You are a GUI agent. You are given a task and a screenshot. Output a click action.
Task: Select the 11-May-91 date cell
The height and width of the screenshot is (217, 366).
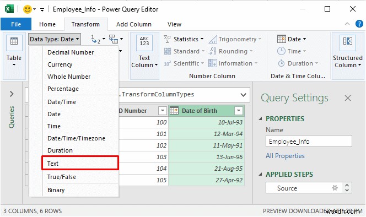(x=206, y=145)
